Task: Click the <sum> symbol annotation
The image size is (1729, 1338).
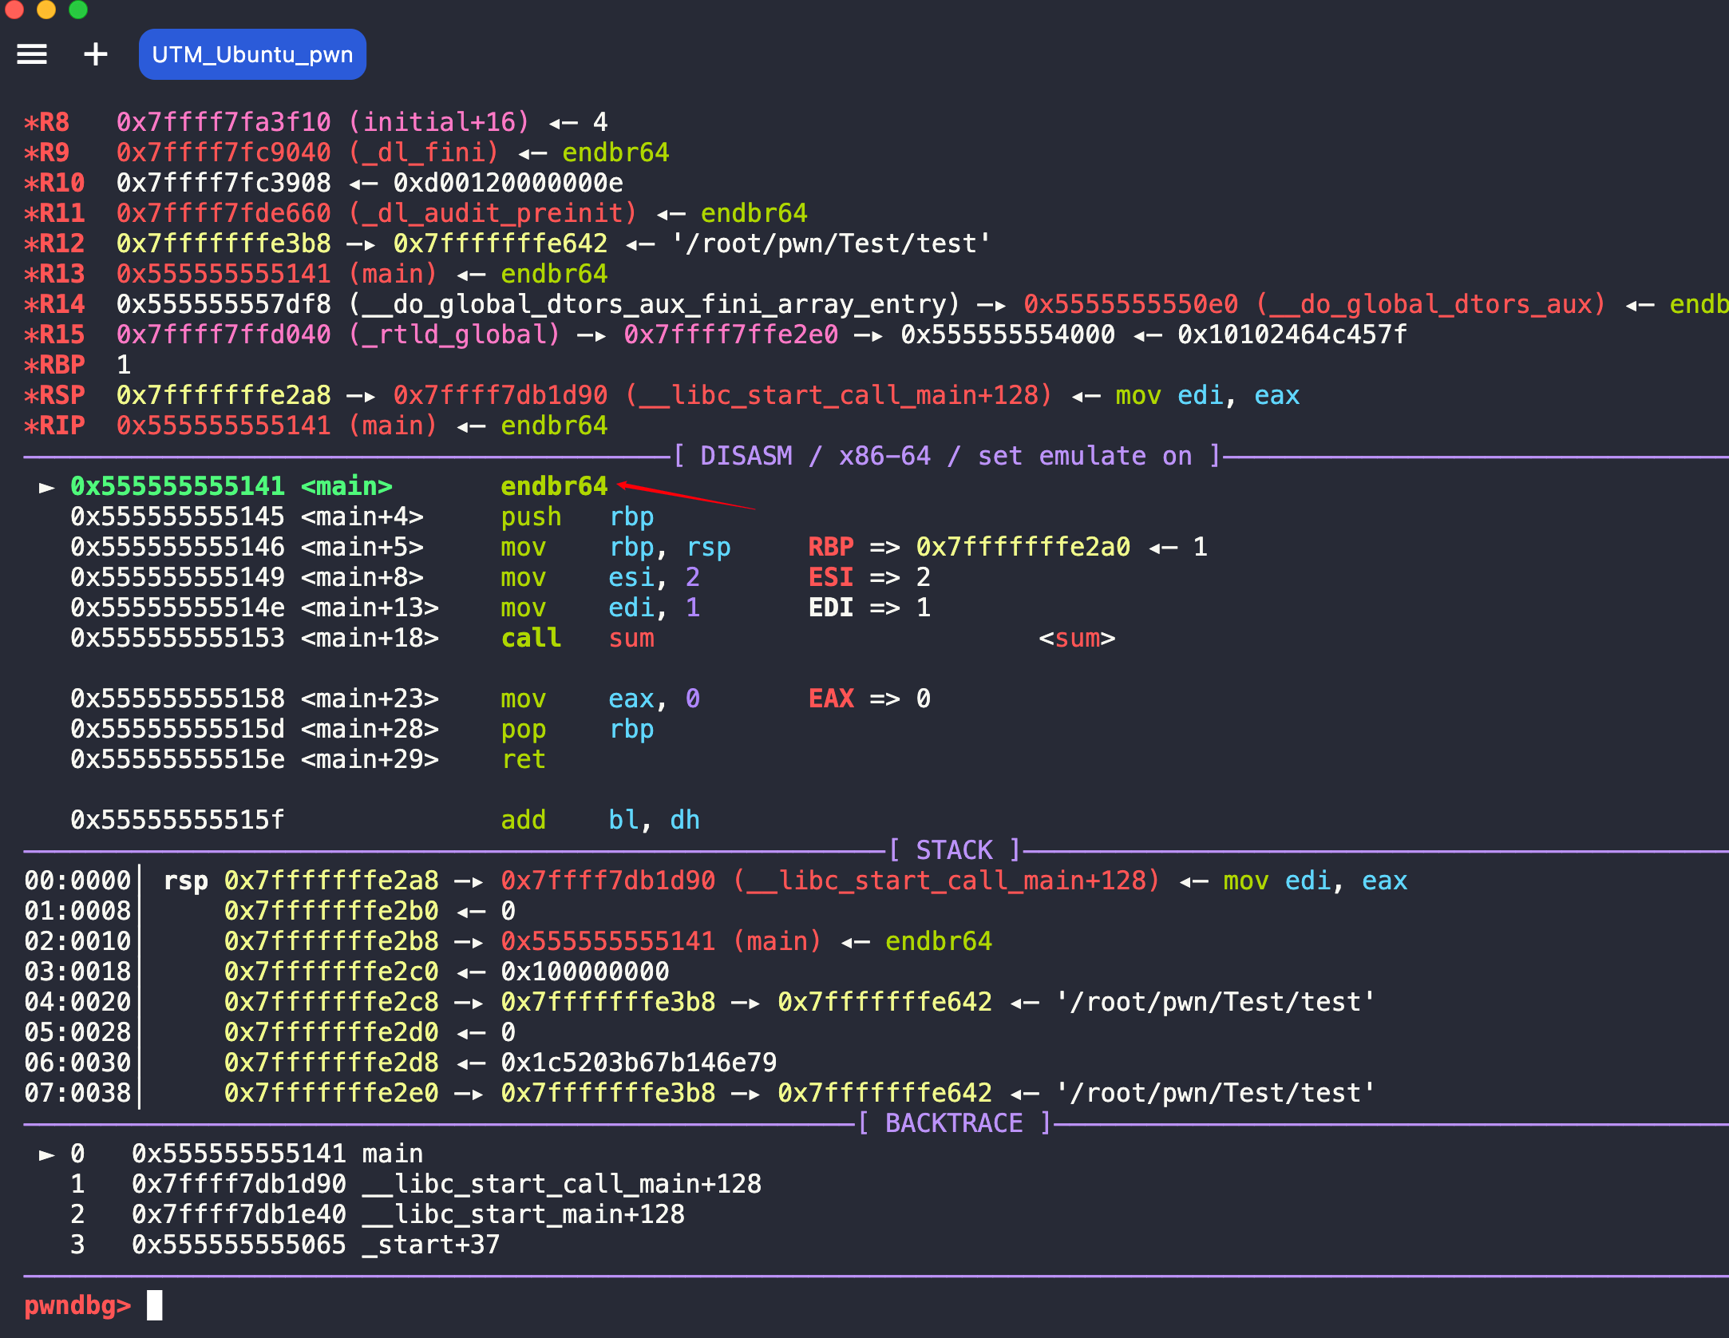Action: click(x=1077, y=638)
